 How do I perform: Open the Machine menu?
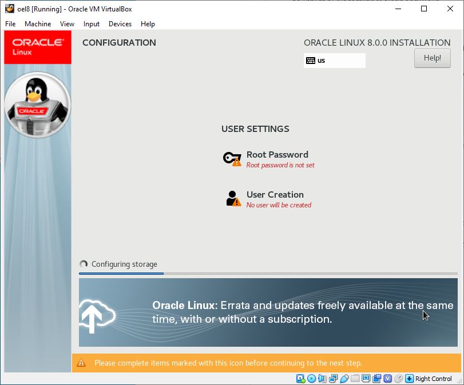[38, 24]
